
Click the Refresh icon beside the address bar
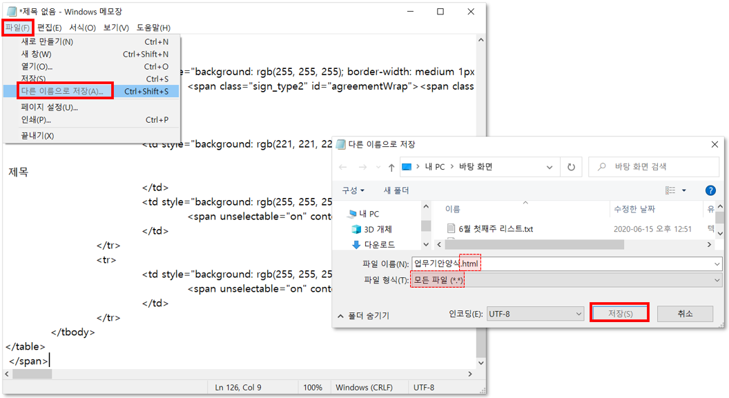[x=571, y=167]
